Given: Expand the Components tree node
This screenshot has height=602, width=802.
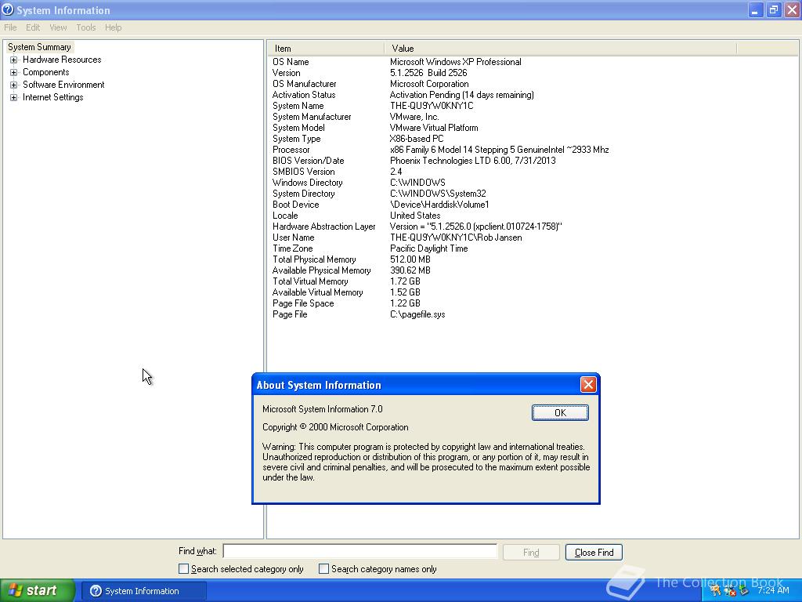Looking at the screenshot, I should pos(14,72).
